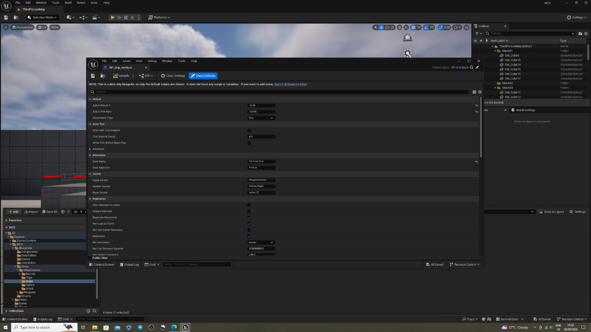Open Microsoft Edge from the taskbar
The height and width of the screenshot is (332, 591).
174,327
